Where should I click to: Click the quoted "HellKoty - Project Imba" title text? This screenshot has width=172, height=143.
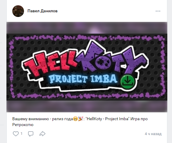108,119
